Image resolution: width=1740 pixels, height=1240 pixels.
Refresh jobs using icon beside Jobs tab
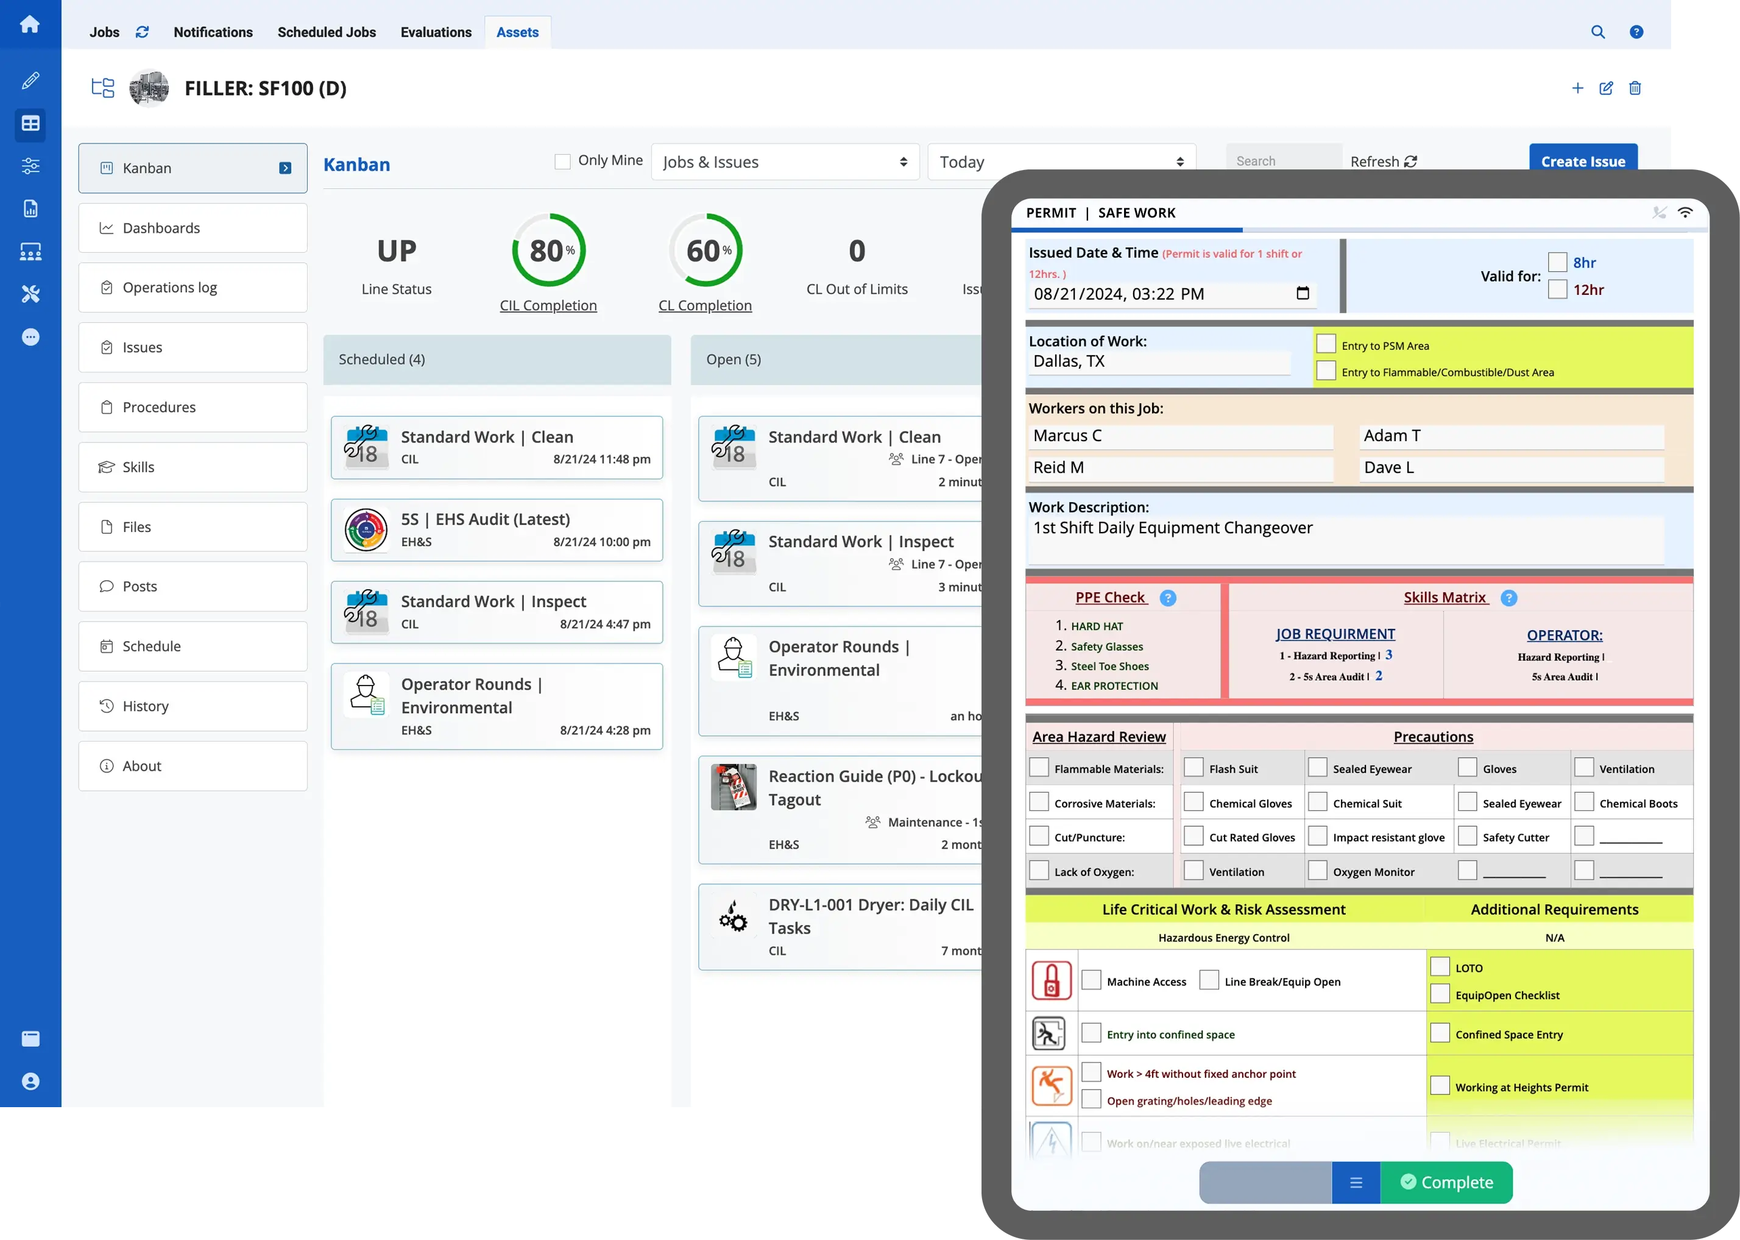point(142,32)
